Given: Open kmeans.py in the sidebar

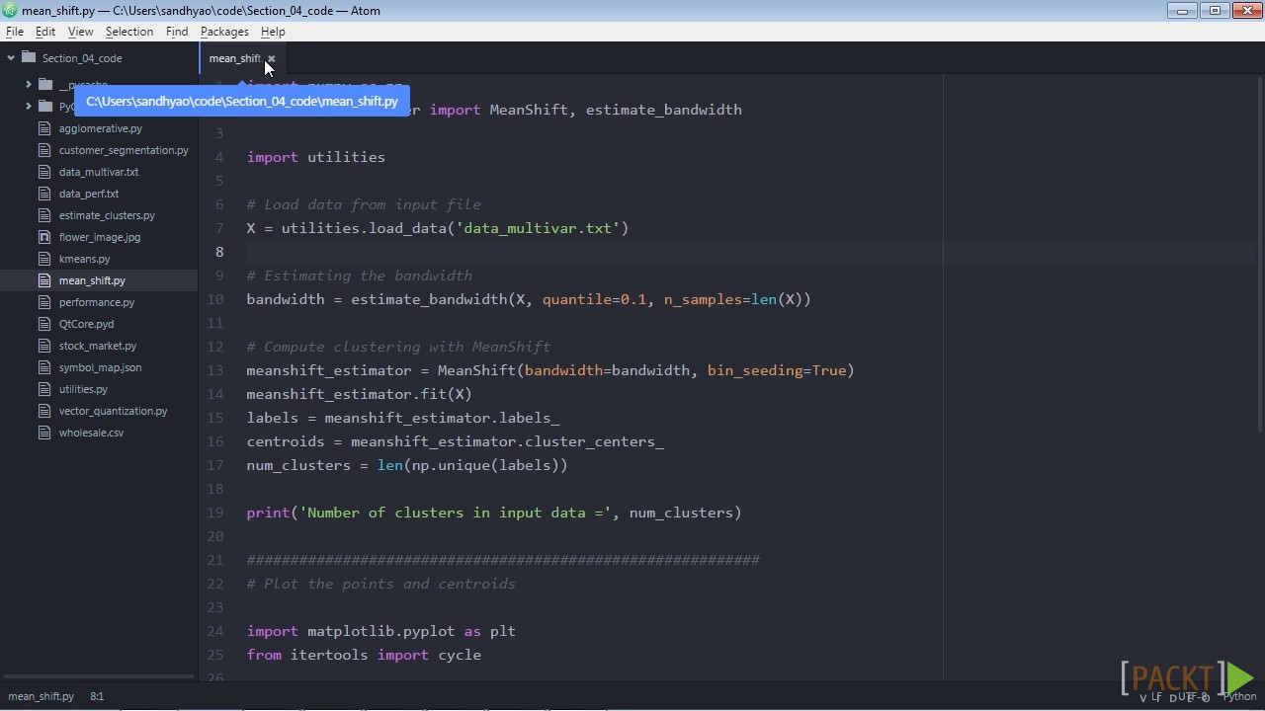Looking at the screenshot, I should 84,259.
